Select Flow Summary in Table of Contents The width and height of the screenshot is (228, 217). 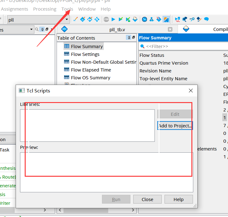tap(84, 47)
